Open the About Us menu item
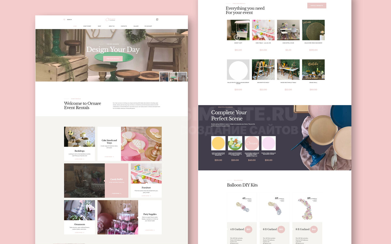 click(111, 26)
